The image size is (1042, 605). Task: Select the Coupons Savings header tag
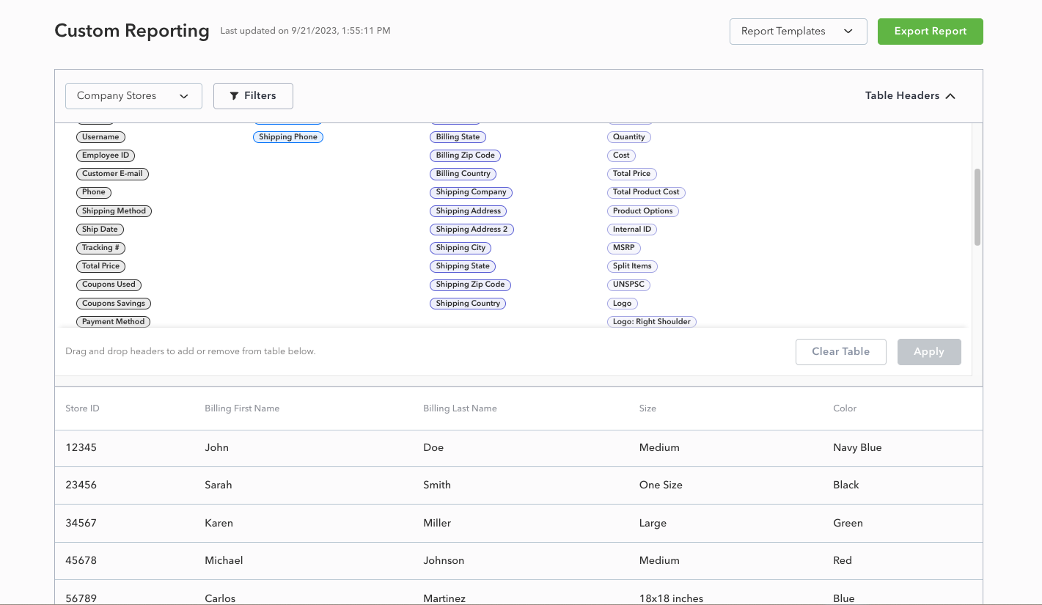pos(114,304)
